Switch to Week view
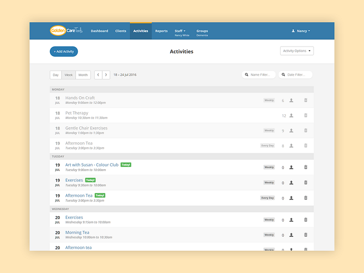This screenshot has height=273, width=364. [x=68, y=75]
